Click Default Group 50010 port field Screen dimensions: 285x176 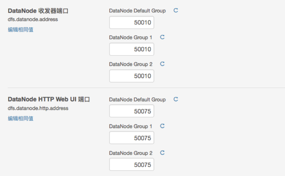click(x=132, y=23)
